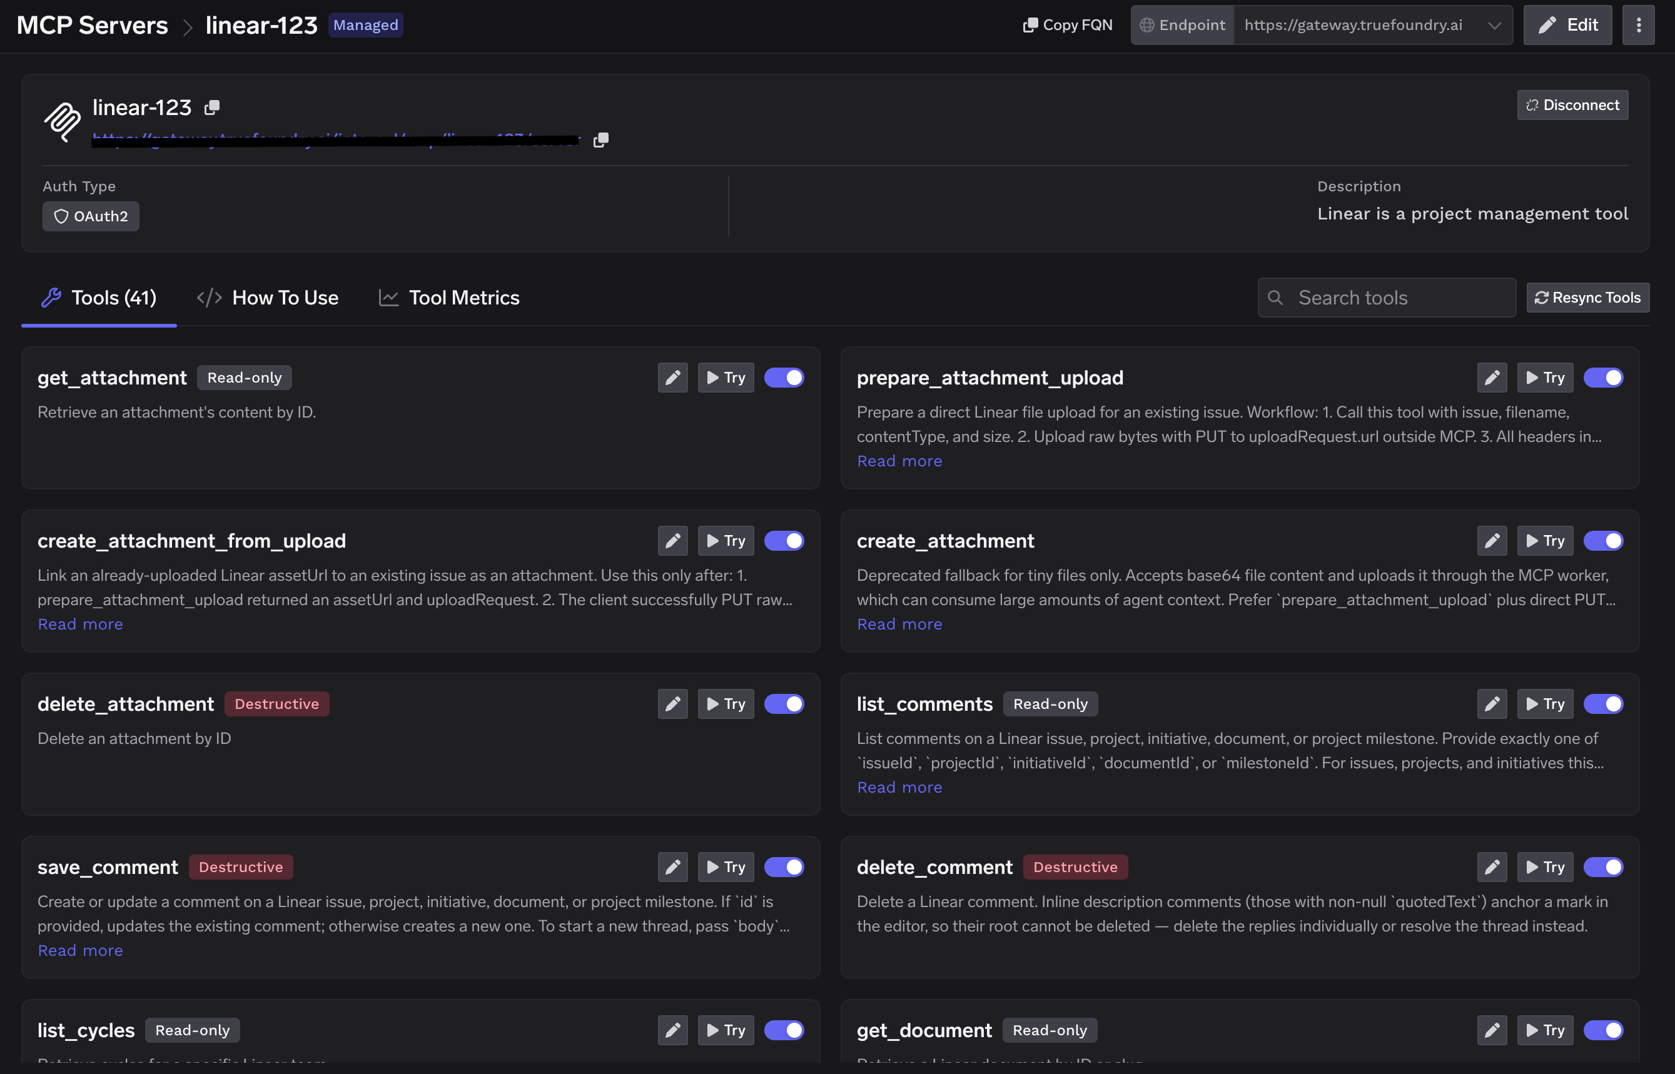This screenshot has width=1675, height=1074.
Task: Disable the delete_comment tool toggle
Action: [x=1603, y=867]
